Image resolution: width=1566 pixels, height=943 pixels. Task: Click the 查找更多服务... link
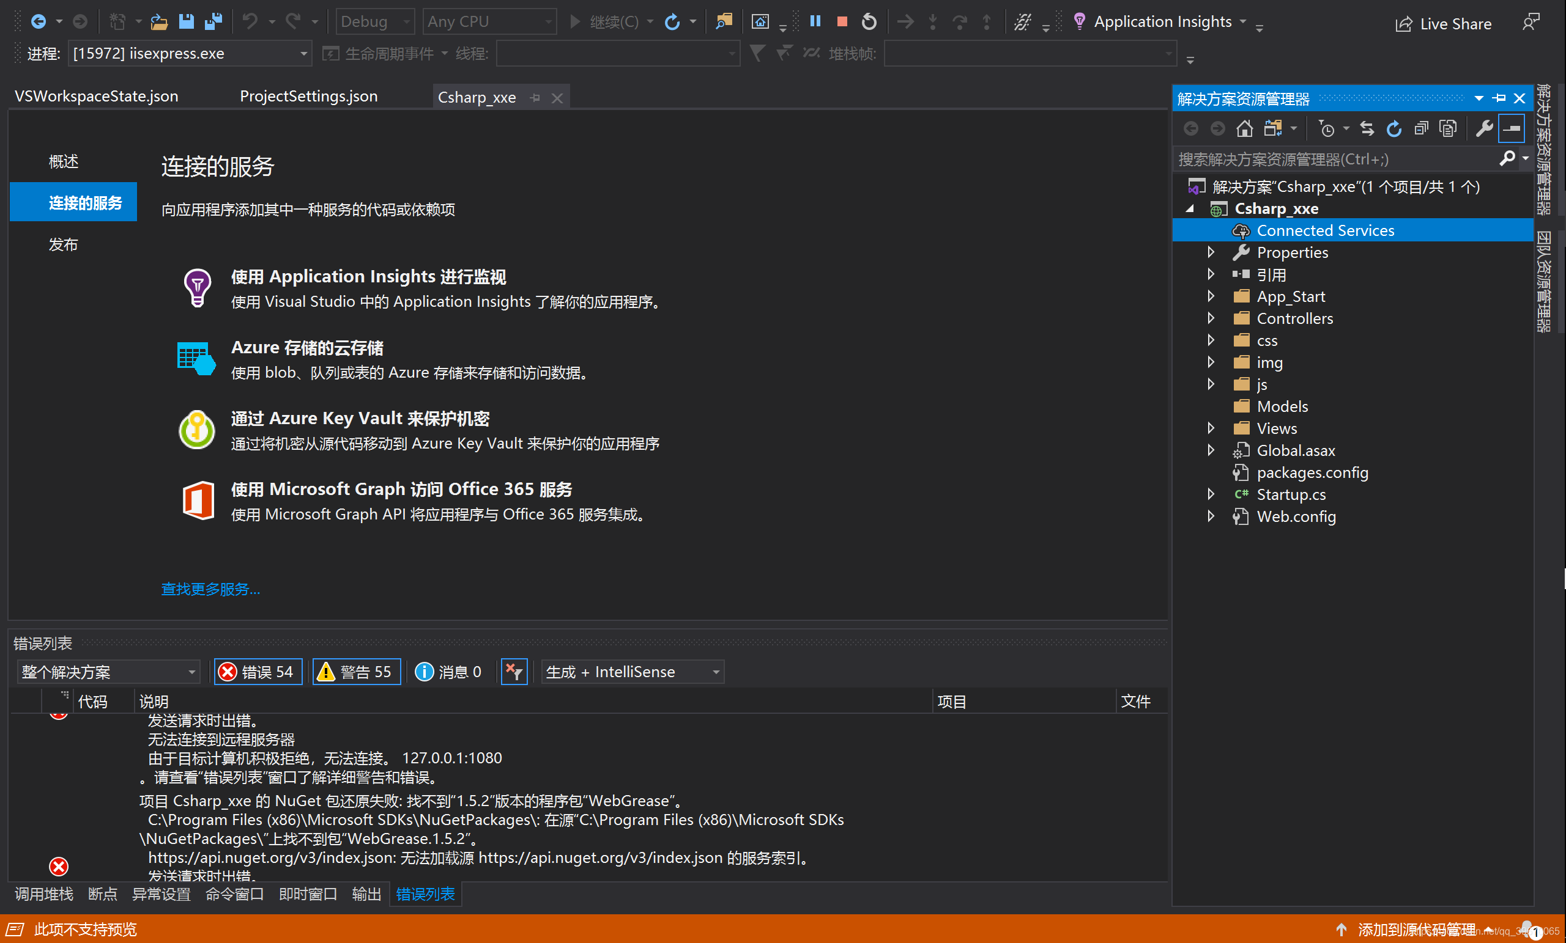pyautogui.click(x=210, y=589)
